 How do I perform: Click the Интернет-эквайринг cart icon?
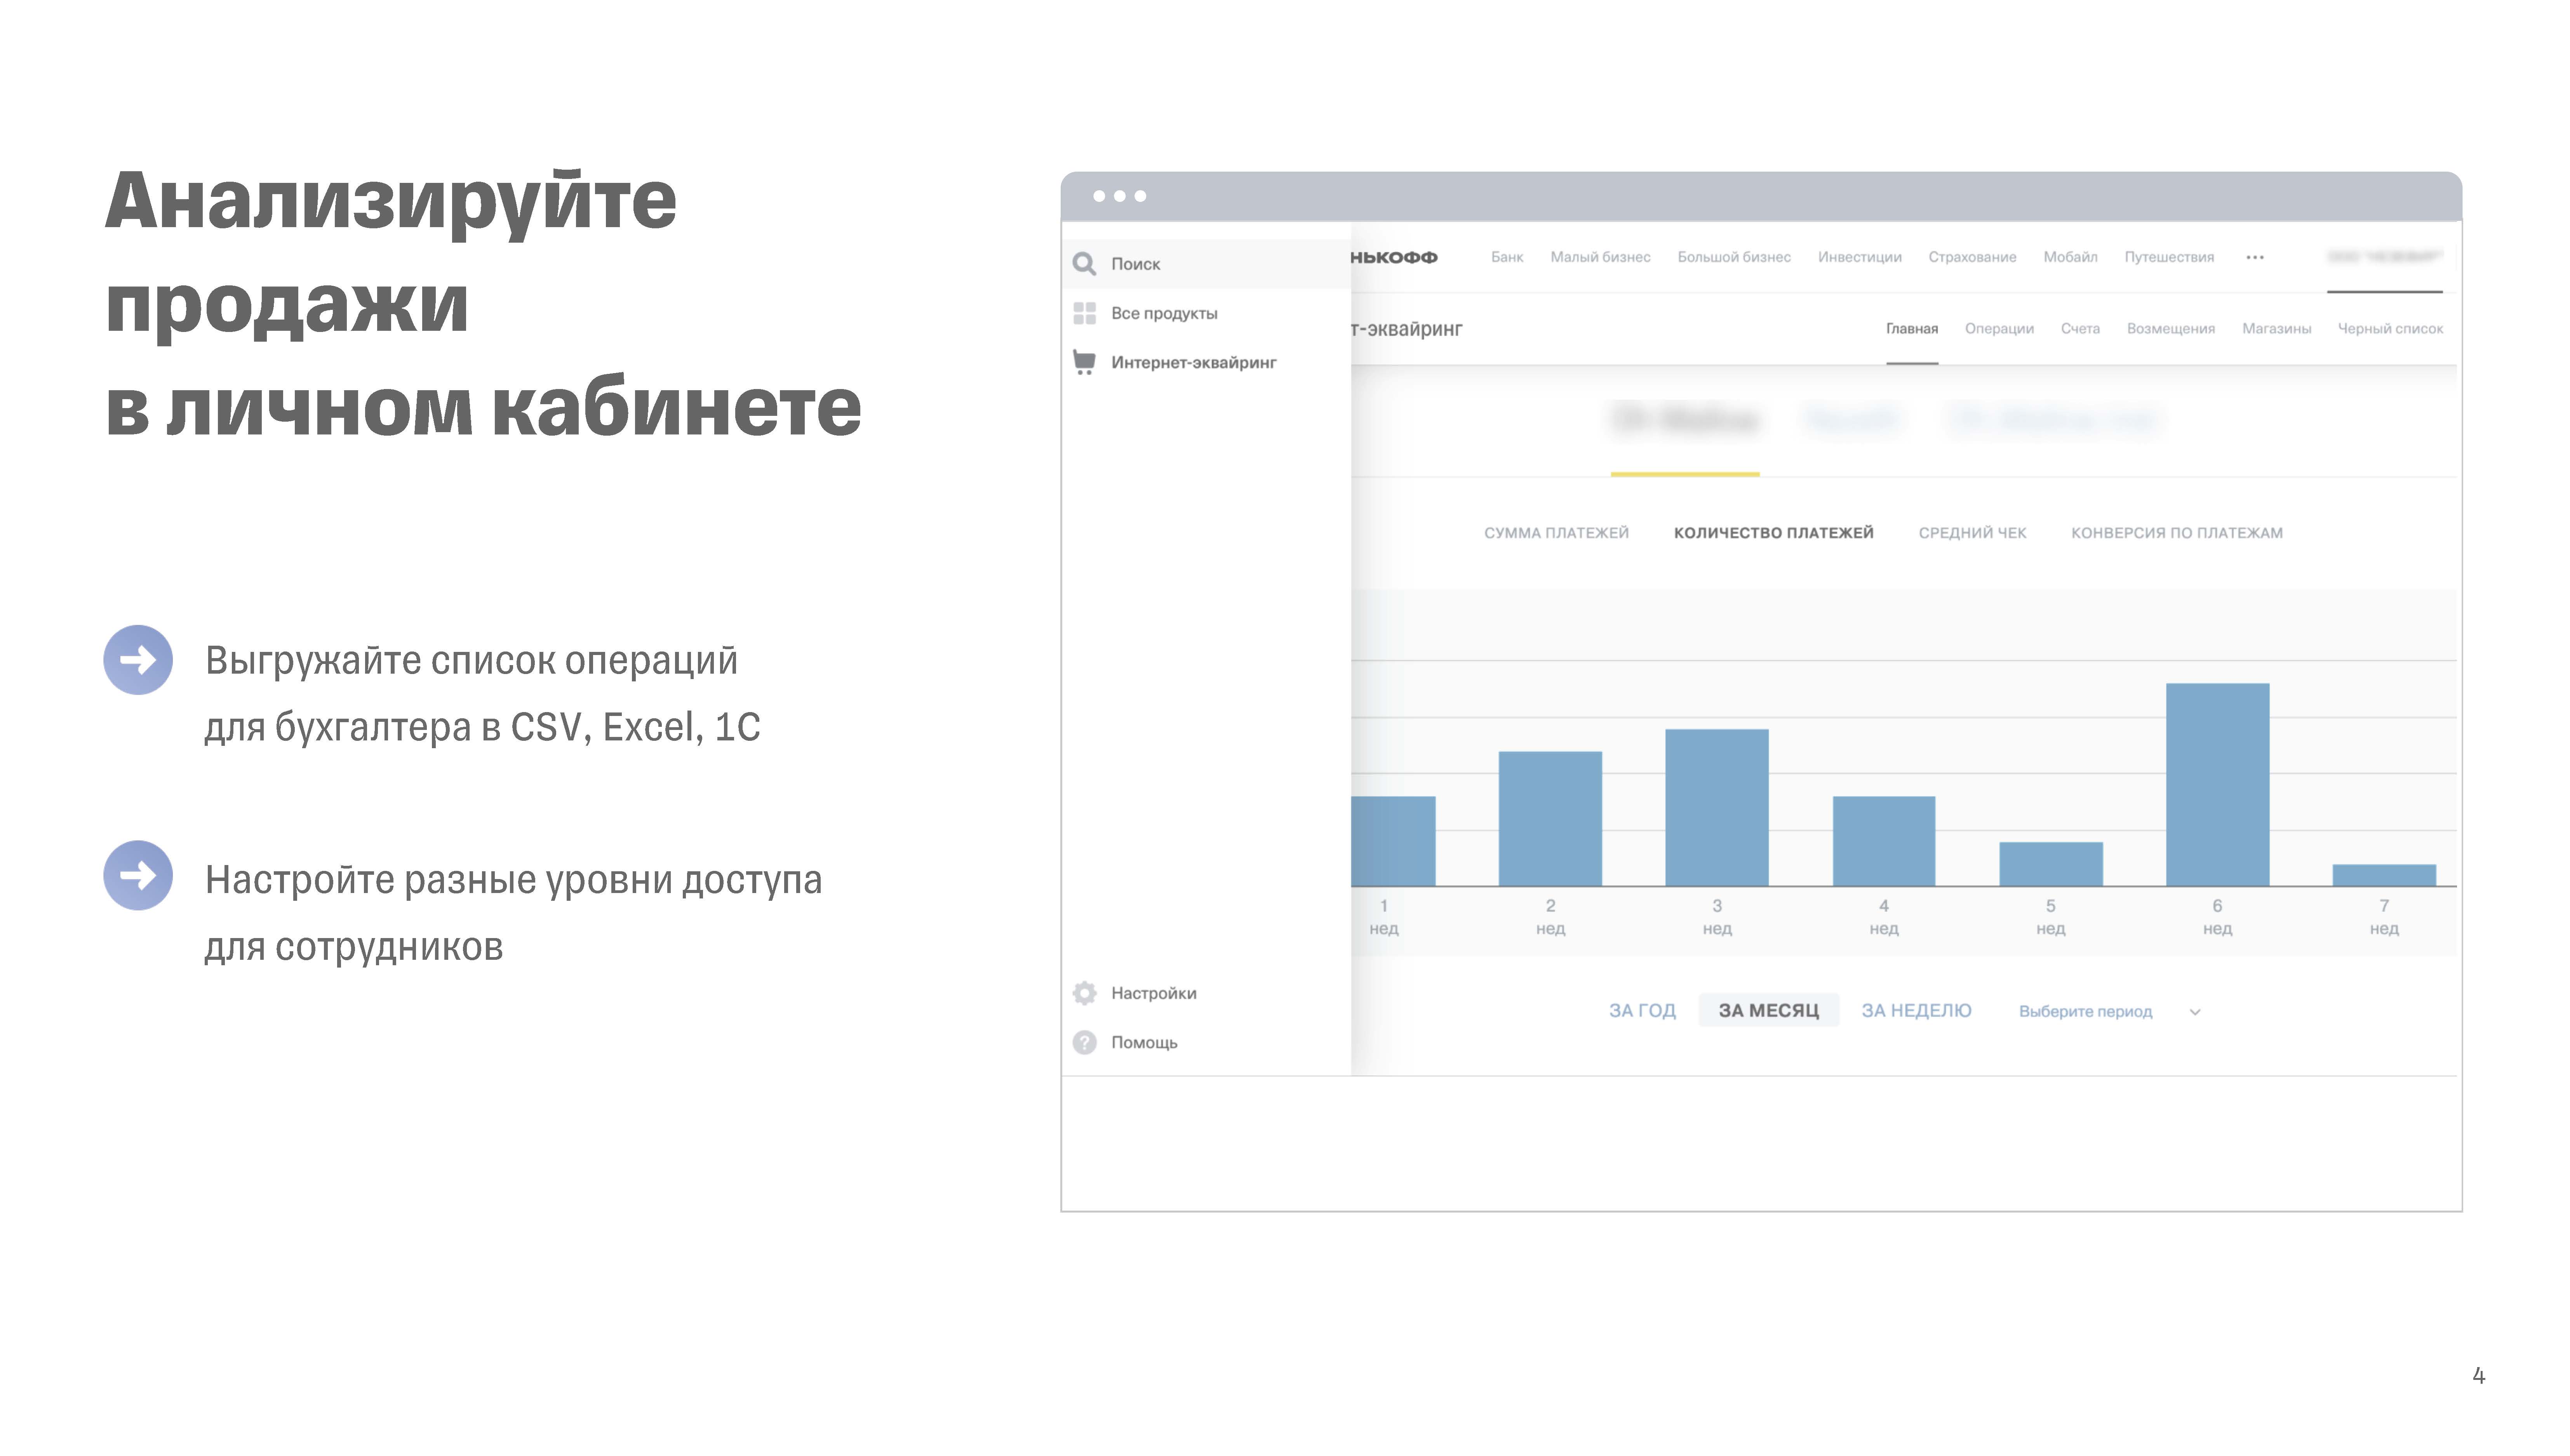1084,362
